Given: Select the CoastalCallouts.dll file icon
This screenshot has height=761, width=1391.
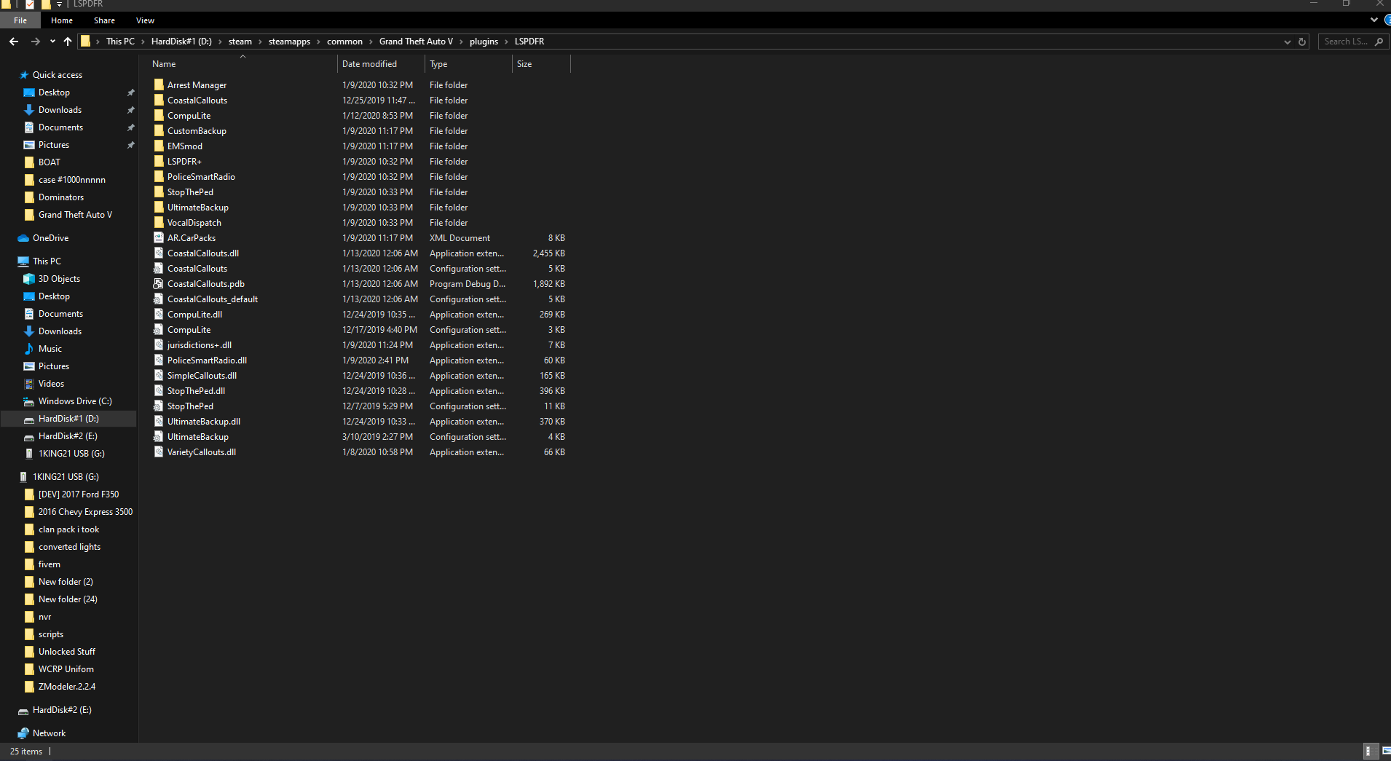Looking at the screenshot, I should pos(159,253).
